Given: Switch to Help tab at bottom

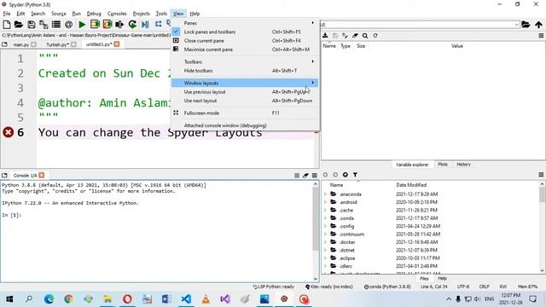Looking at the screenshot, I should coord(442,279).
